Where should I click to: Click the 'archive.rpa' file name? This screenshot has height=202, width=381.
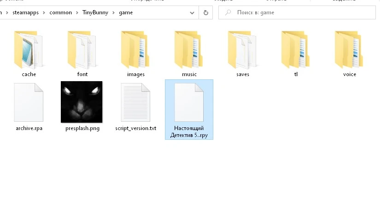tap(29, 128)
